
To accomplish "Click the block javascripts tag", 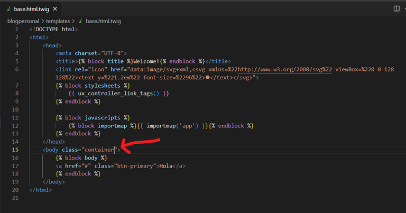I will click(x=93, y=117).
